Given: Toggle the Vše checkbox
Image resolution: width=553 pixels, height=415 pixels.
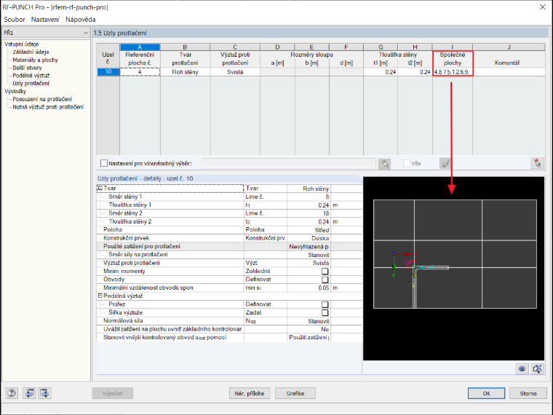Looking at the screenshot, I should coord(407,163).
